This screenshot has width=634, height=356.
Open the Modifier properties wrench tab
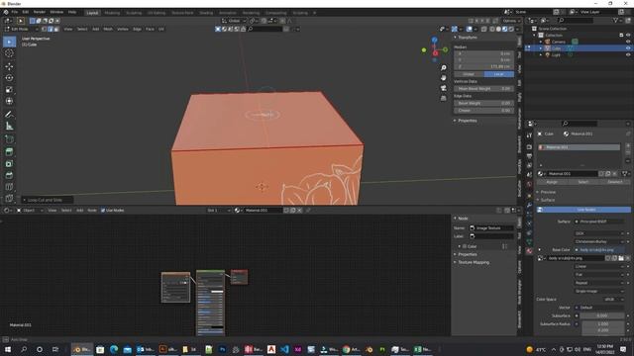click(x=529, y=205)
